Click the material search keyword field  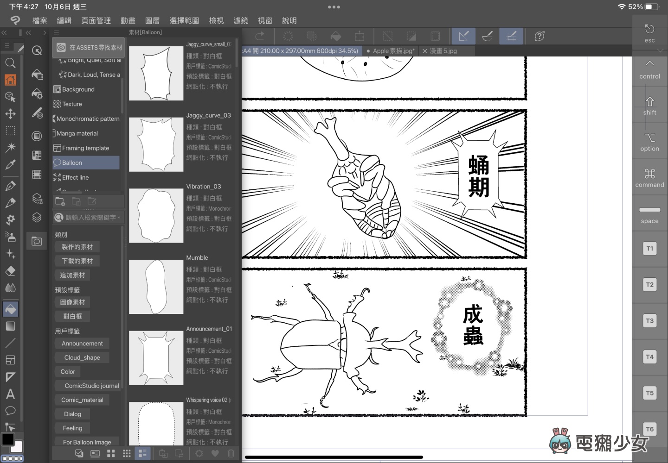[x=88, y=218]
